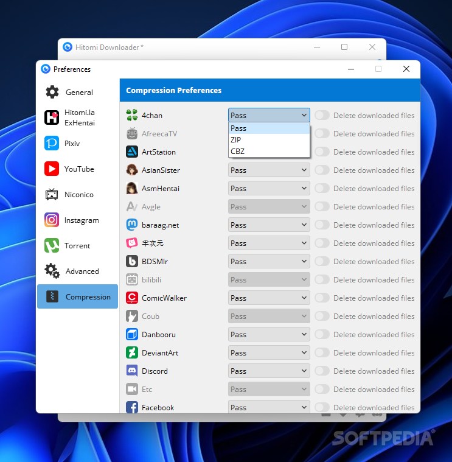Click the baraag.net mastodon icon
452x462 pixels.
pyautogui.click(x=131, y=225)
